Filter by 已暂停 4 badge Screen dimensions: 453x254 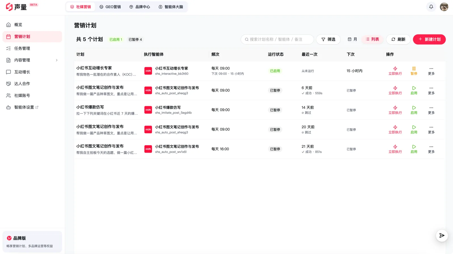(x=135, y=40)
